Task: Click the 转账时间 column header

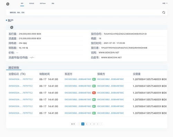Action: 45,74
